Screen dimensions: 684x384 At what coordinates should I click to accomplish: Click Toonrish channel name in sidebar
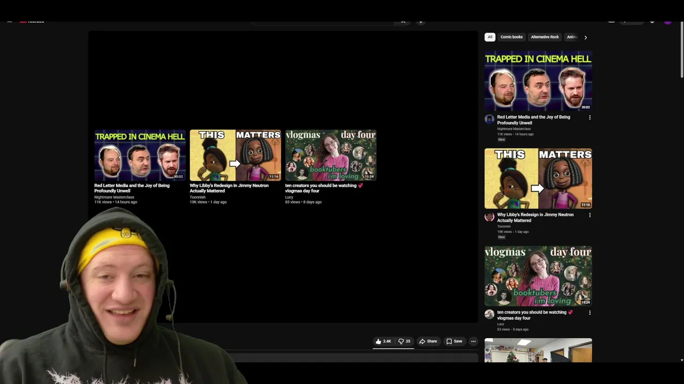[503, 227]
